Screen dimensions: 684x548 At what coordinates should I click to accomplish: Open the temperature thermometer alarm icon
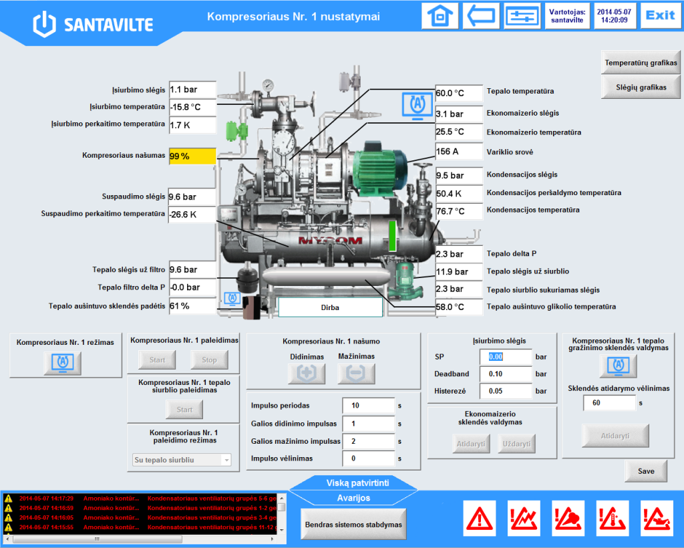coord(613,519)
